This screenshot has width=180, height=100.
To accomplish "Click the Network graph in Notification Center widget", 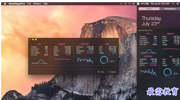I will click(x=148, y=72).
